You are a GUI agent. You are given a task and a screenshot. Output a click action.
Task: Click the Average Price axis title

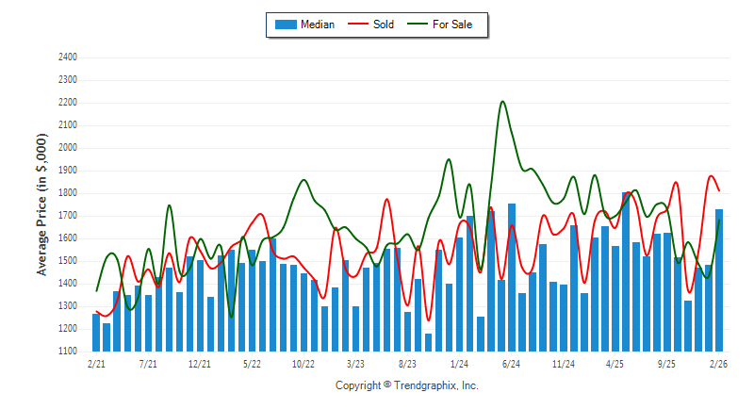(41, 204)
